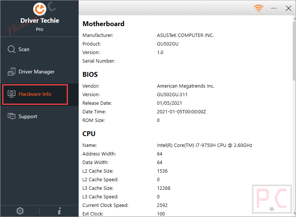This screenshot has width=296, height=217.
Task: Close the Driver Techie window
Action: click(x=288, y=8)
